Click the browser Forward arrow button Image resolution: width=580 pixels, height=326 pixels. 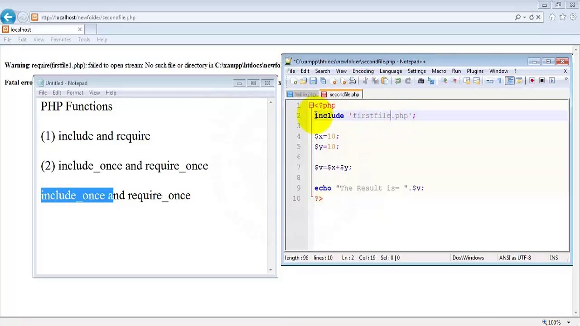point(23,17)
